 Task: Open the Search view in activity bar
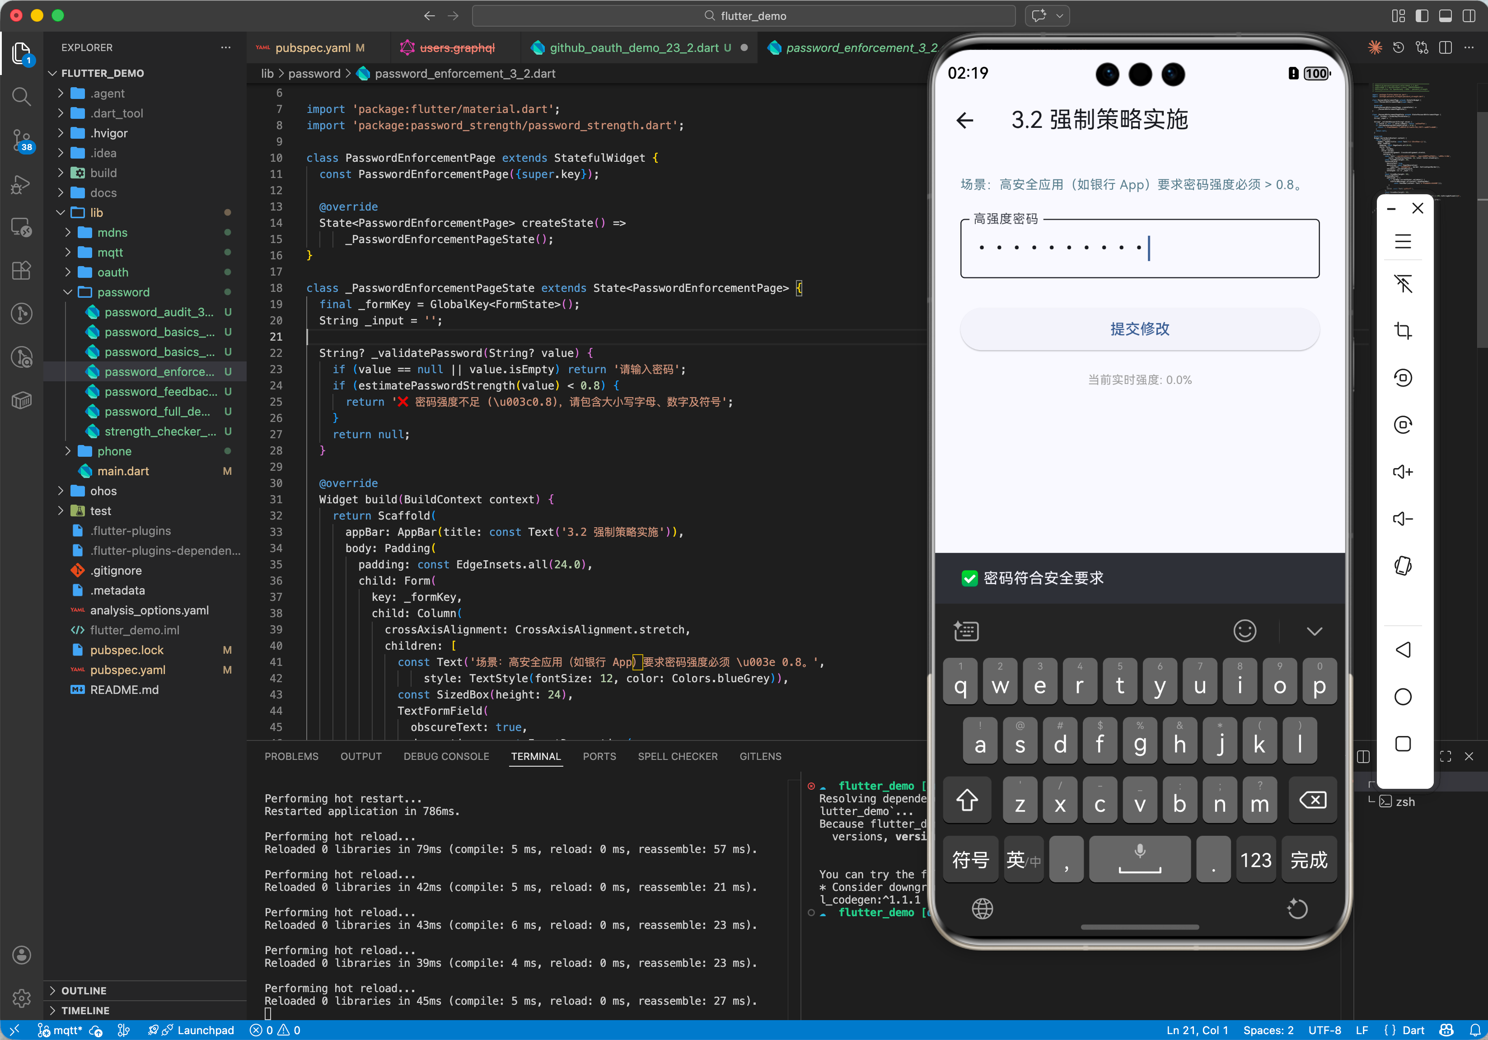[x=21, y=97]
